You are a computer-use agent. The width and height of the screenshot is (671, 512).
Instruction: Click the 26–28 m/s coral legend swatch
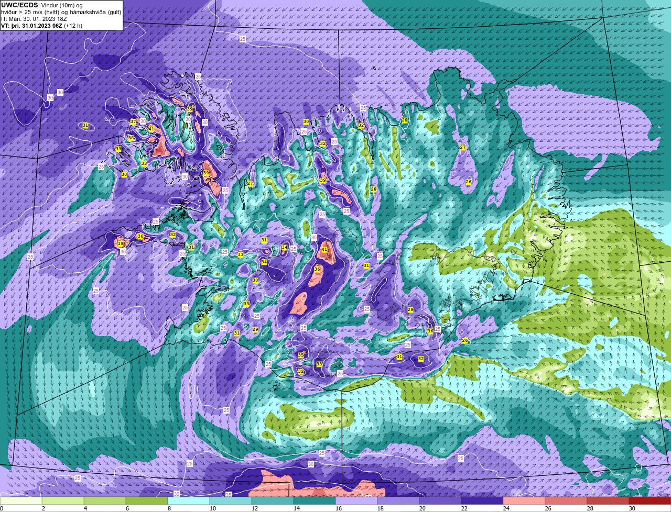[x=566, y=501]
